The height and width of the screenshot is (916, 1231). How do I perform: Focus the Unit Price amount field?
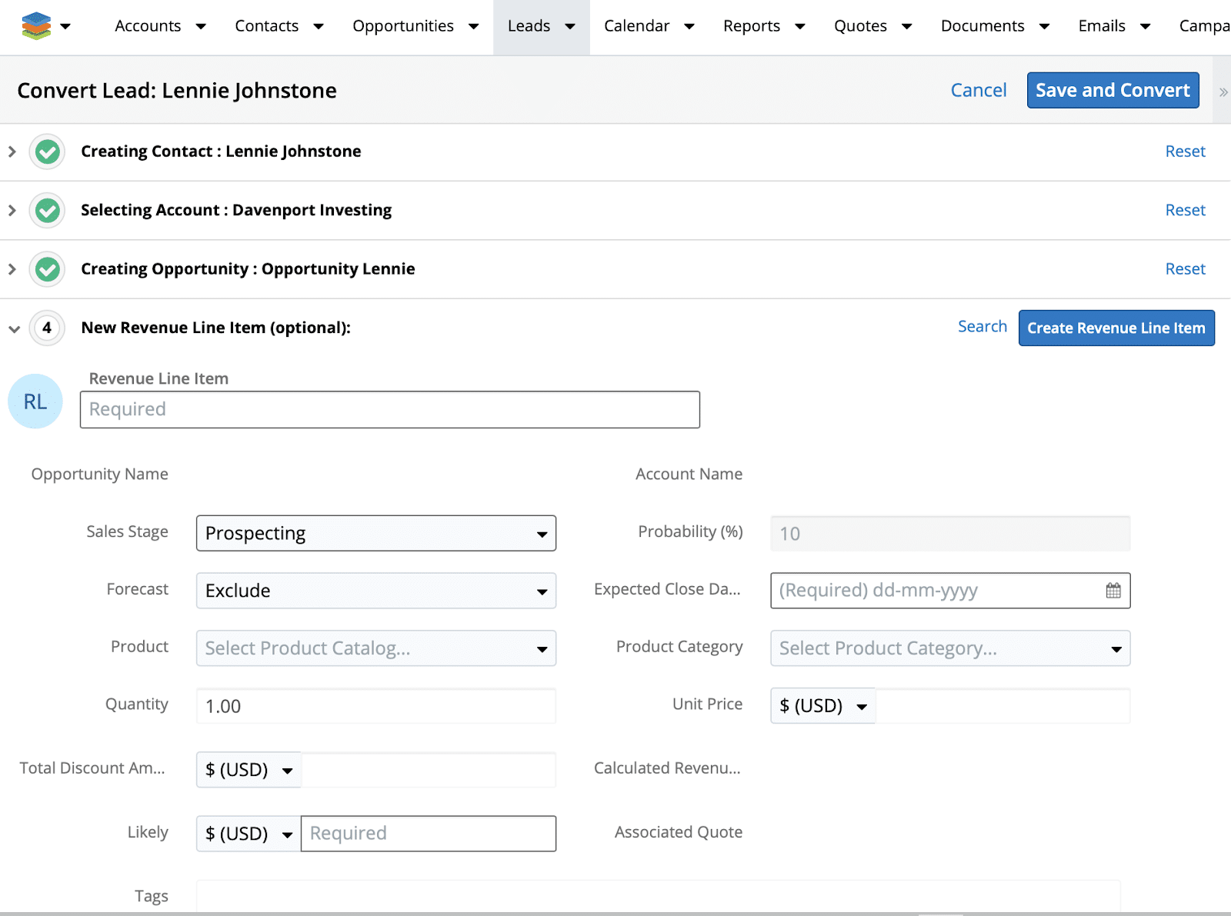pos(1003,706)
